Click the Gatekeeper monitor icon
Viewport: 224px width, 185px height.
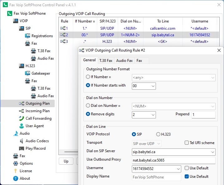[27, 73]
